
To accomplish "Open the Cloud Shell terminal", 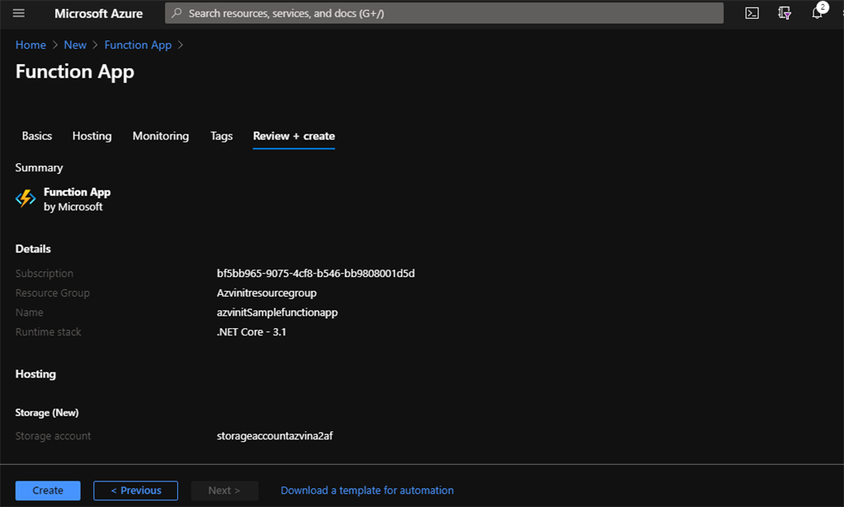I will [752, 12].
